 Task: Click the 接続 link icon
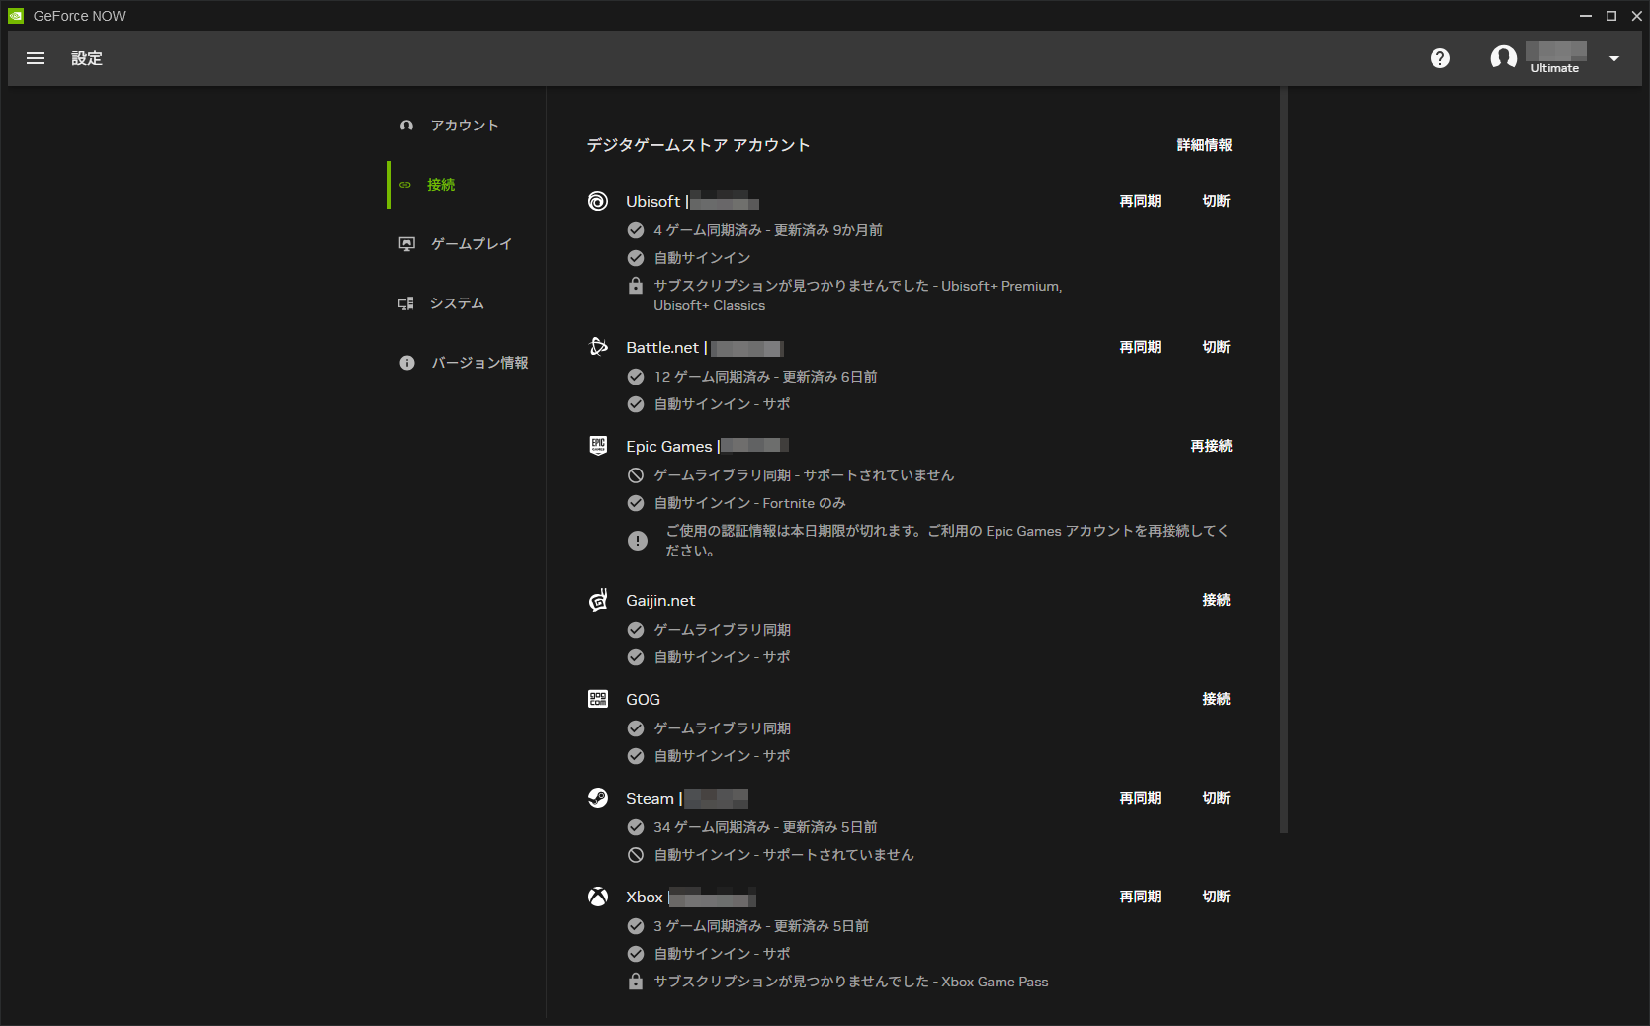(x=405, y=185)
